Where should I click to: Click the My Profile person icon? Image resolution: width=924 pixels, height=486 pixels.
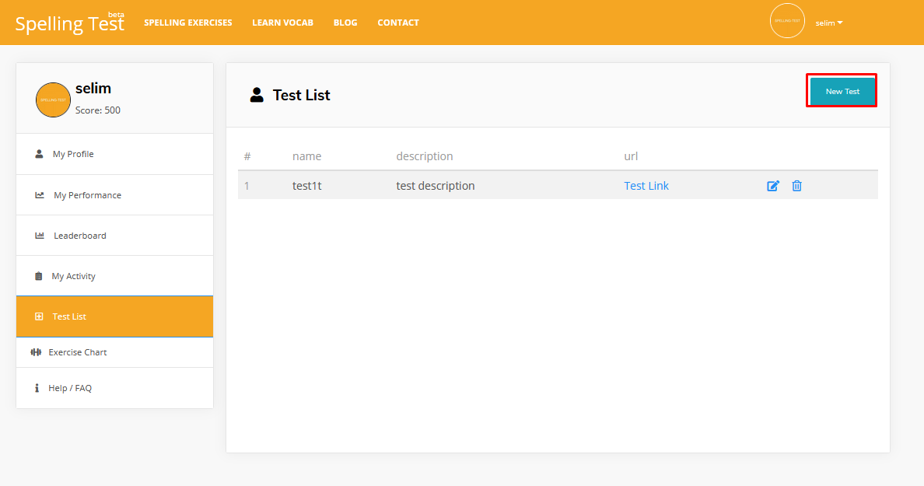pyautogui.click(x=39, y=154)
